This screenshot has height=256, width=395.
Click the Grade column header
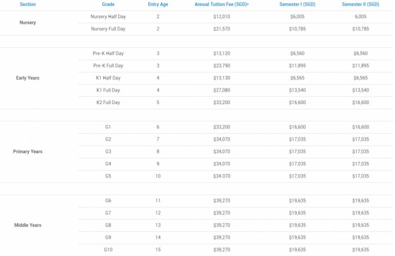coord(108,4)
